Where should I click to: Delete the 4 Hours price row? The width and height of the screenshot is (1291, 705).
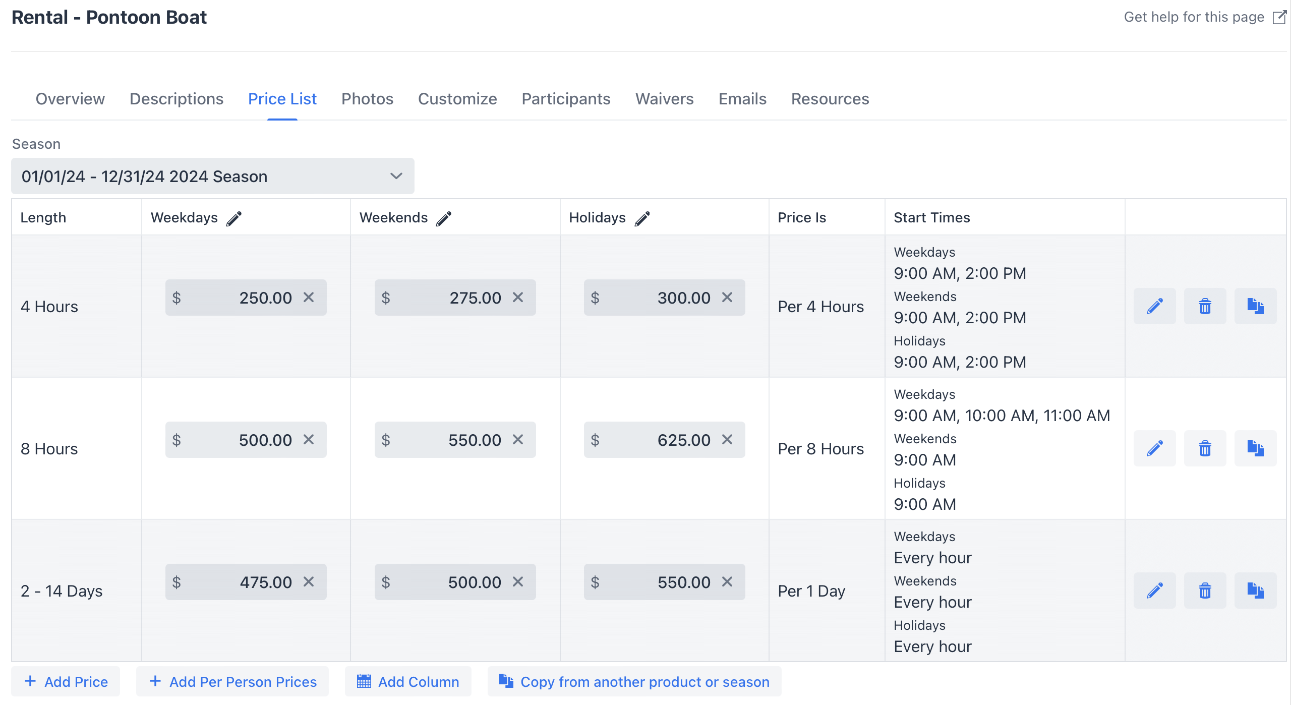click(x=1205, y=306)
